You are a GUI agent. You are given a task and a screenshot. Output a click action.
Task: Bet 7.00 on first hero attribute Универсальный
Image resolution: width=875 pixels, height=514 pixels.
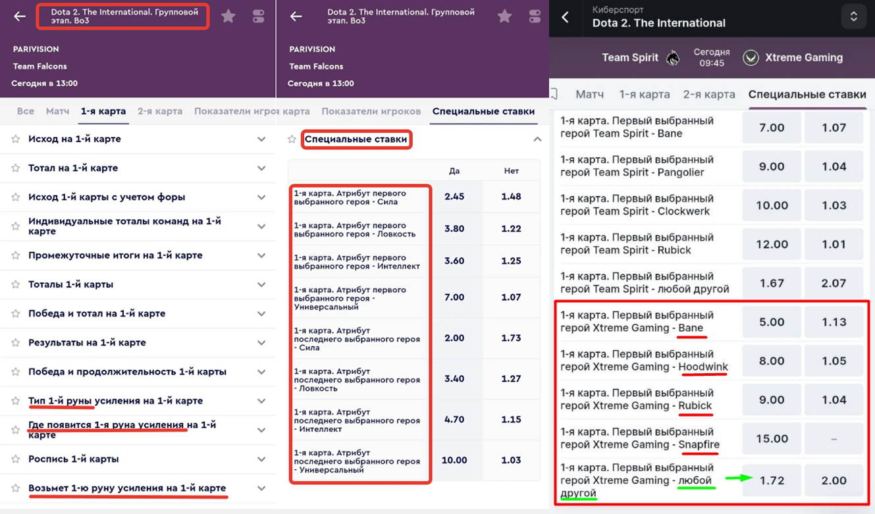pyautogui.click(x=454, y=297)
